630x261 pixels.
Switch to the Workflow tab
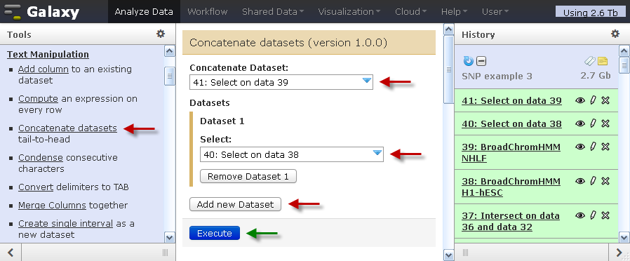coord(208,12)
